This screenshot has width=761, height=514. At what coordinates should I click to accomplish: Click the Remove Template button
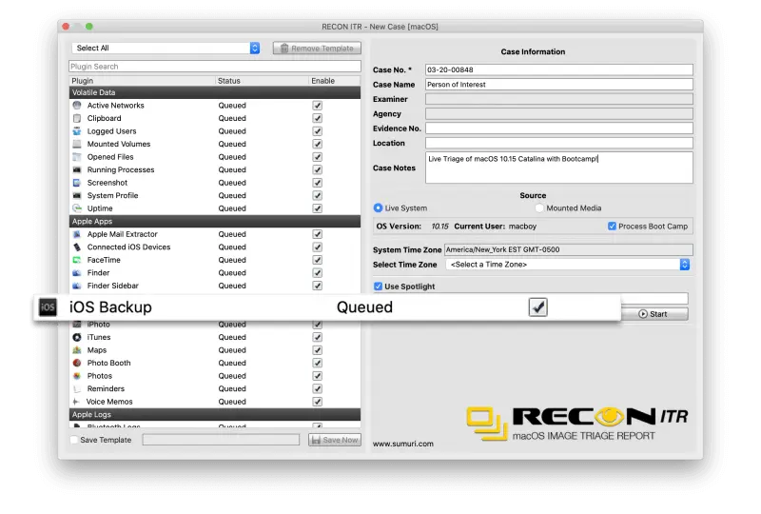tap(317, 49)
